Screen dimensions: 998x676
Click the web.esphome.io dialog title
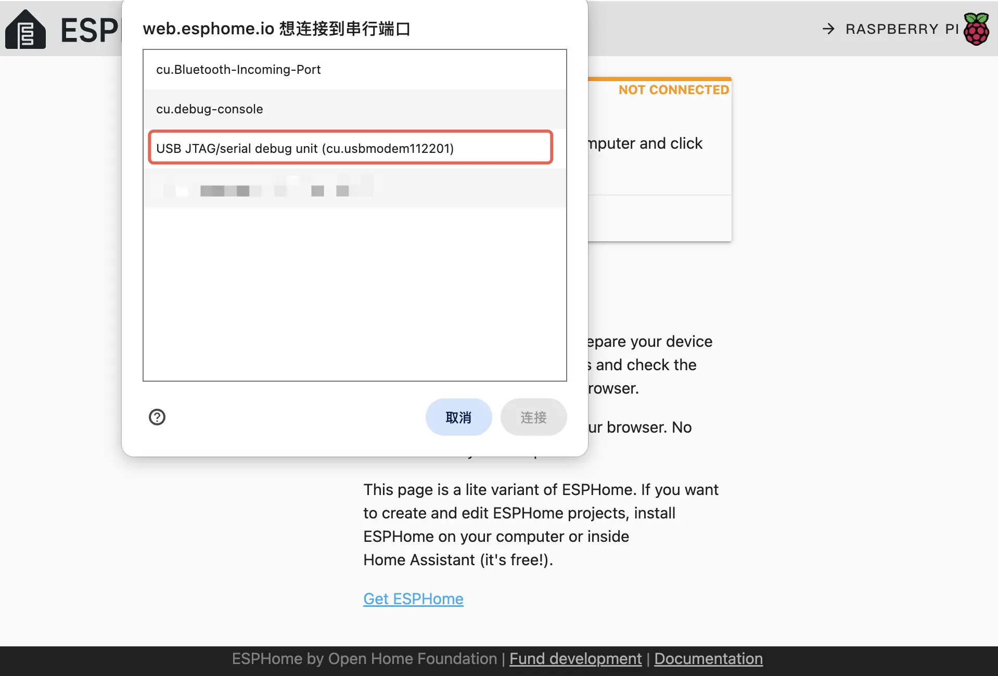[x=276, y=29]
